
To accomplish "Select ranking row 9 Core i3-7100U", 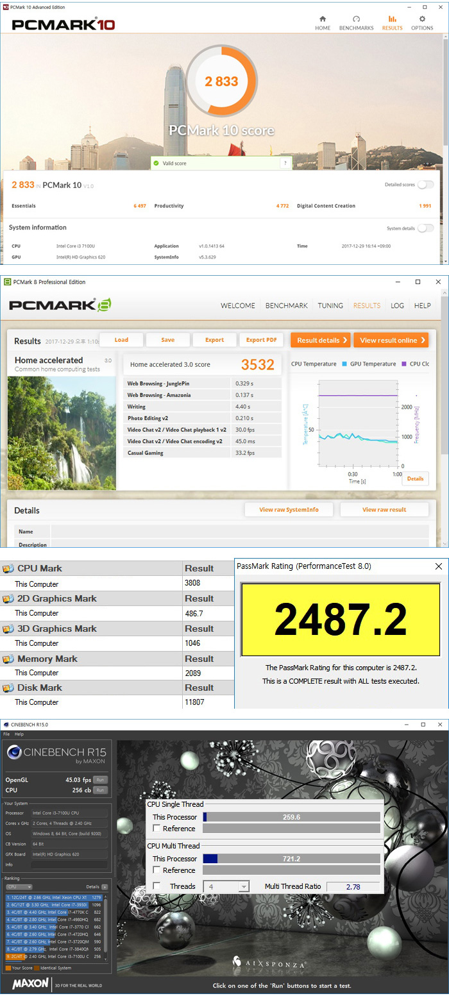I will pyautogui.click(x=54, y=956).
